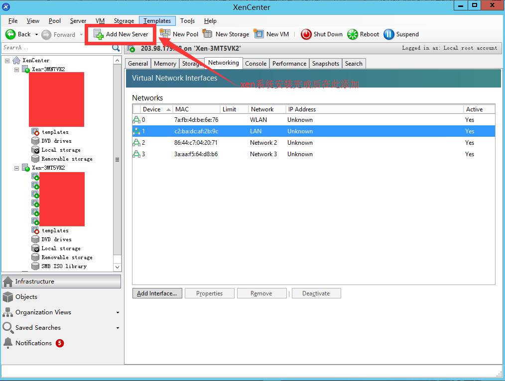Click the Xen-3MT5VK2 server icon
Screen dimensions: 505x381
pyautogui.click(x=26, y=168)
